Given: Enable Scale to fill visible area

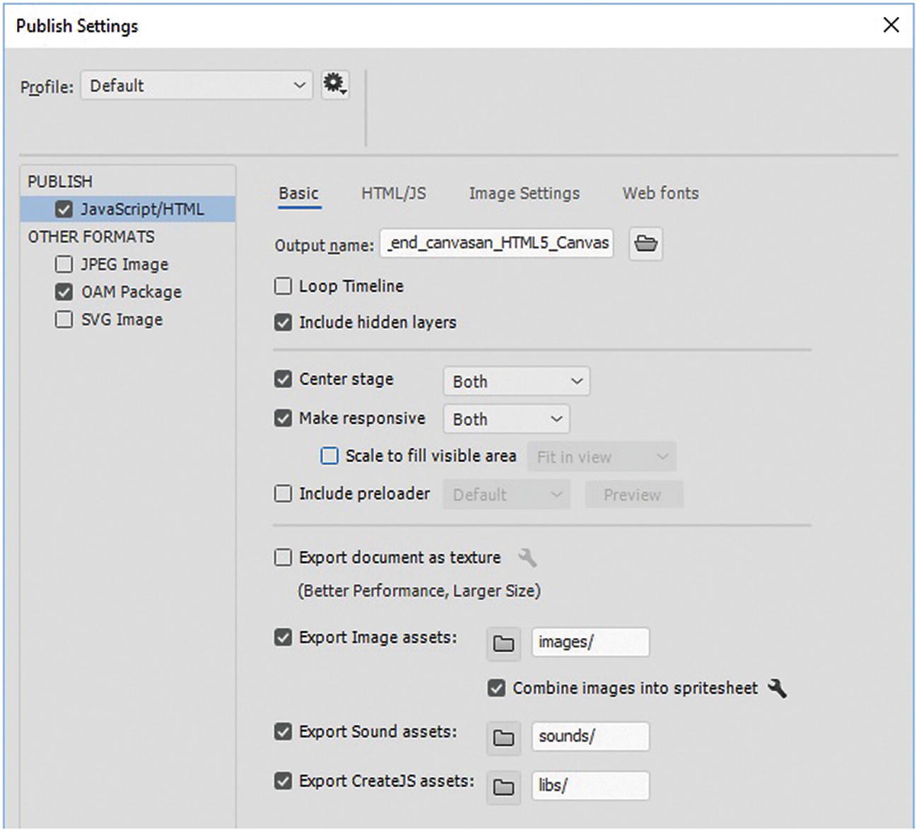Looking at the screenshot, I should (x=329, y=456).
